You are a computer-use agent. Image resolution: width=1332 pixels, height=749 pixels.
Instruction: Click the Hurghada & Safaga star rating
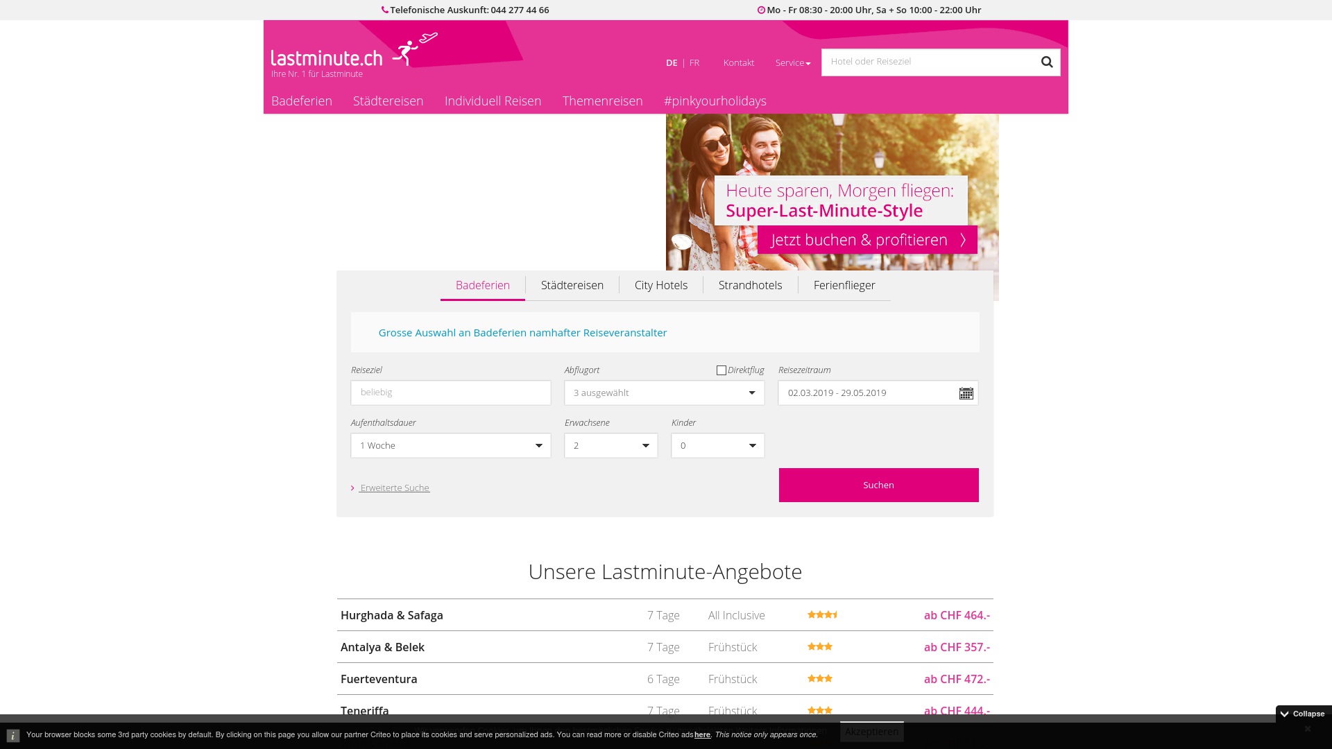pyautogui.click(x=822, y=615)
